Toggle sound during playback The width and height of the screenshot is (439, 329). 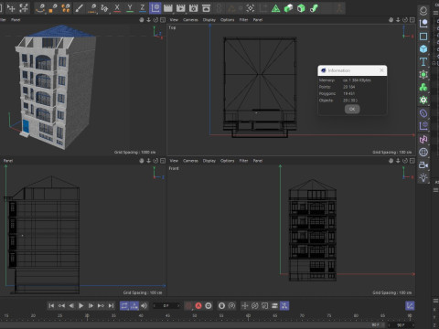click(145, 305)
